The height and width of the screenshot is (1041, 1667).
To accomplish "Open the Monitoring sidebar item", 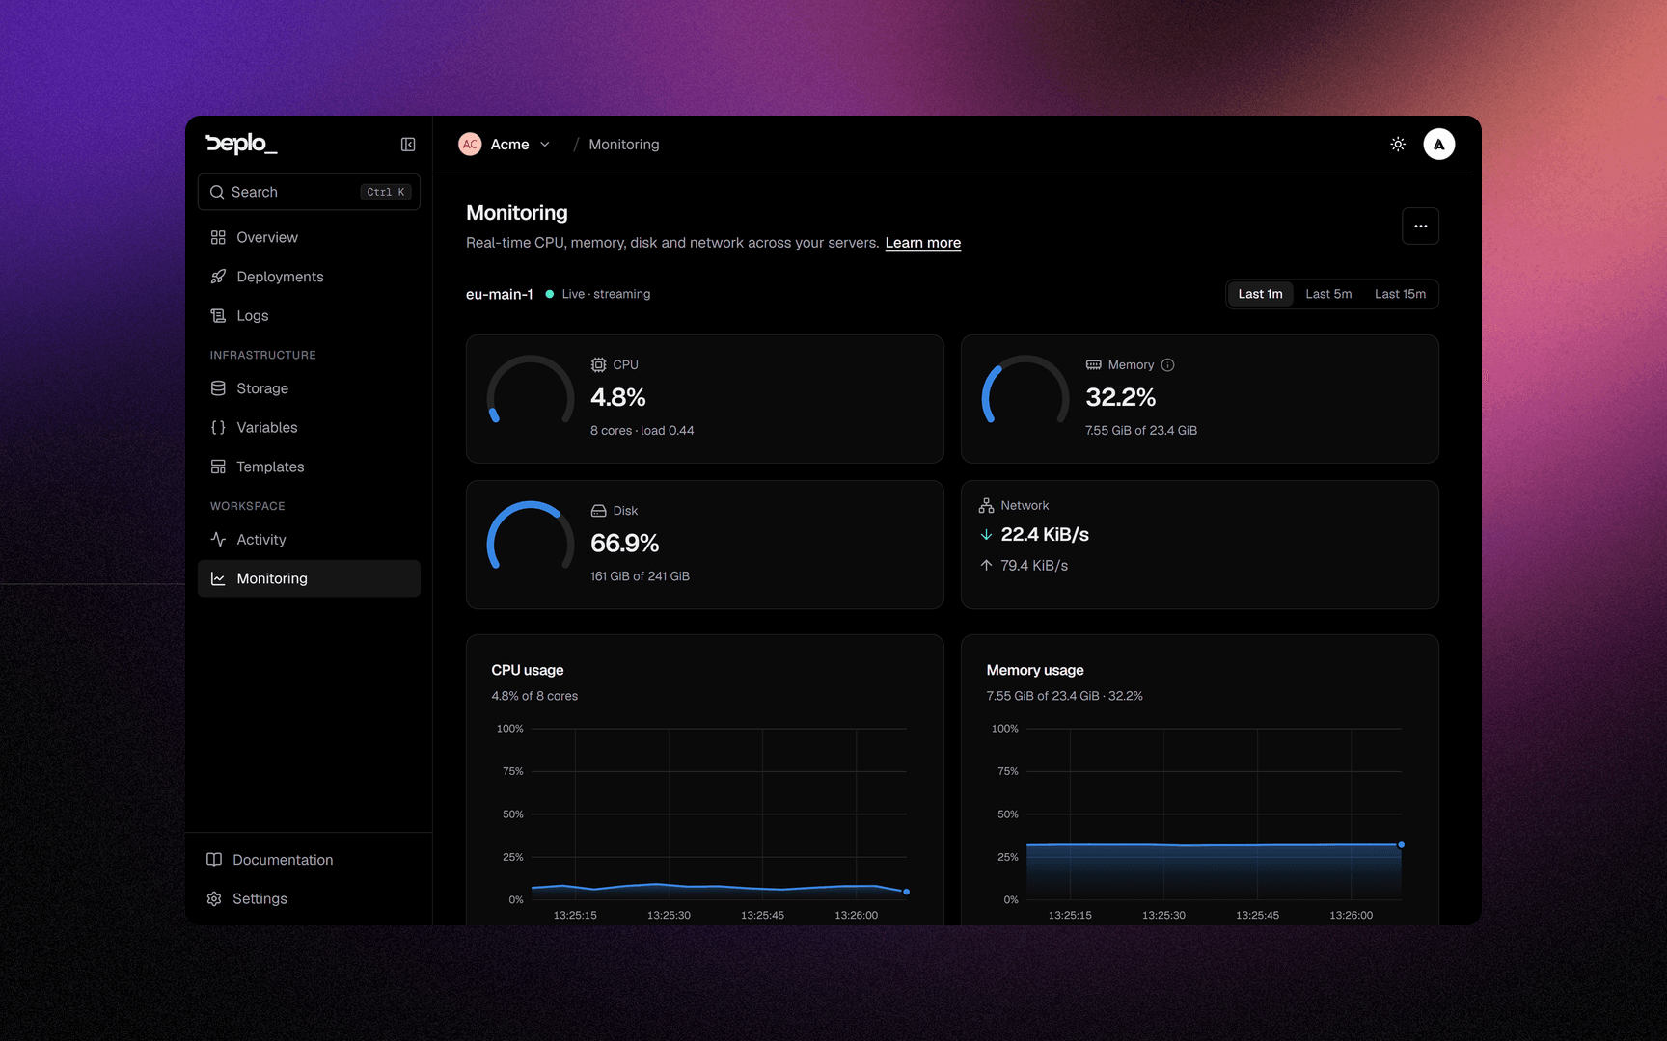I will click(309, 578).
